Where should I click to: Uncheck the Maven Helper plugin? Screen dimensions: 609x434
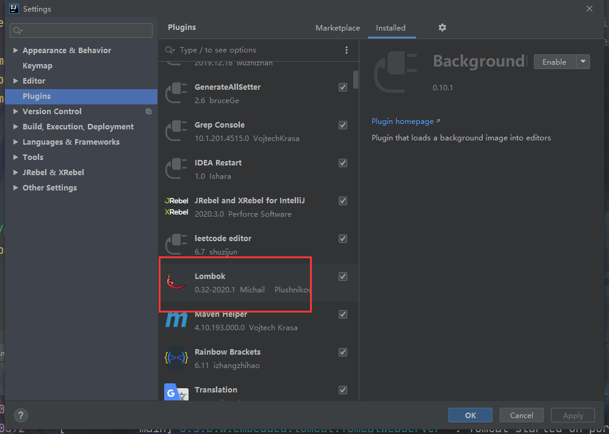(x=343, y=314)
